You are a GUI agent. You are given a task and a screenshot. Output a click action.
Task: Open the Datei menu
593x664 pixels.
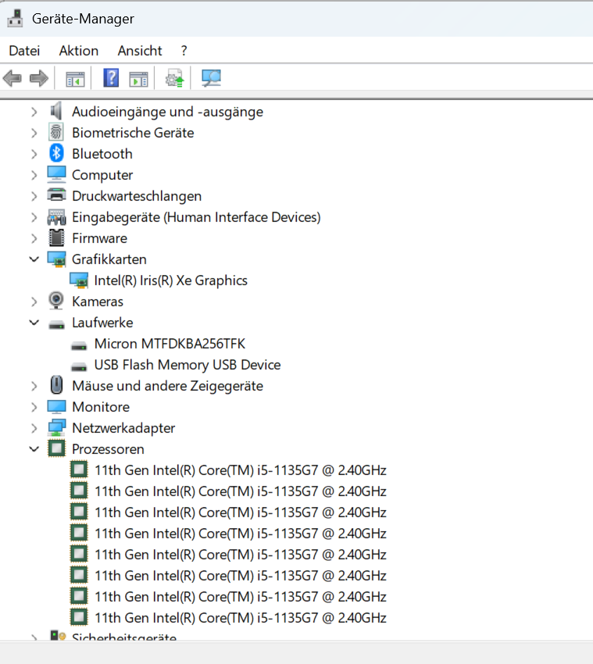tap(24, 51)
